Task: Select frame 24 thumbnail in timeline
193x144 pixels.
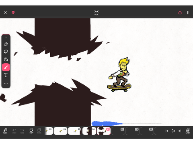Action: point(60,131)
